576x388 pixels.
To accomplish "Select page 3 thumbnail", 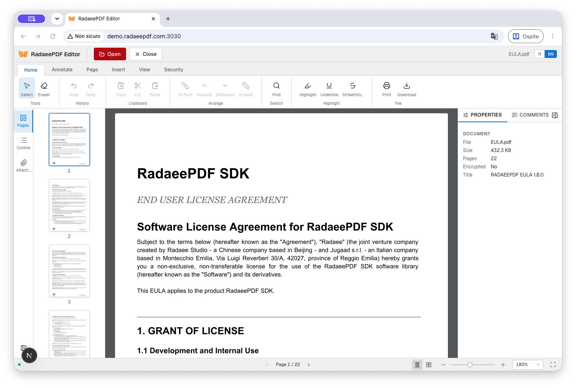I will [69, 271].
